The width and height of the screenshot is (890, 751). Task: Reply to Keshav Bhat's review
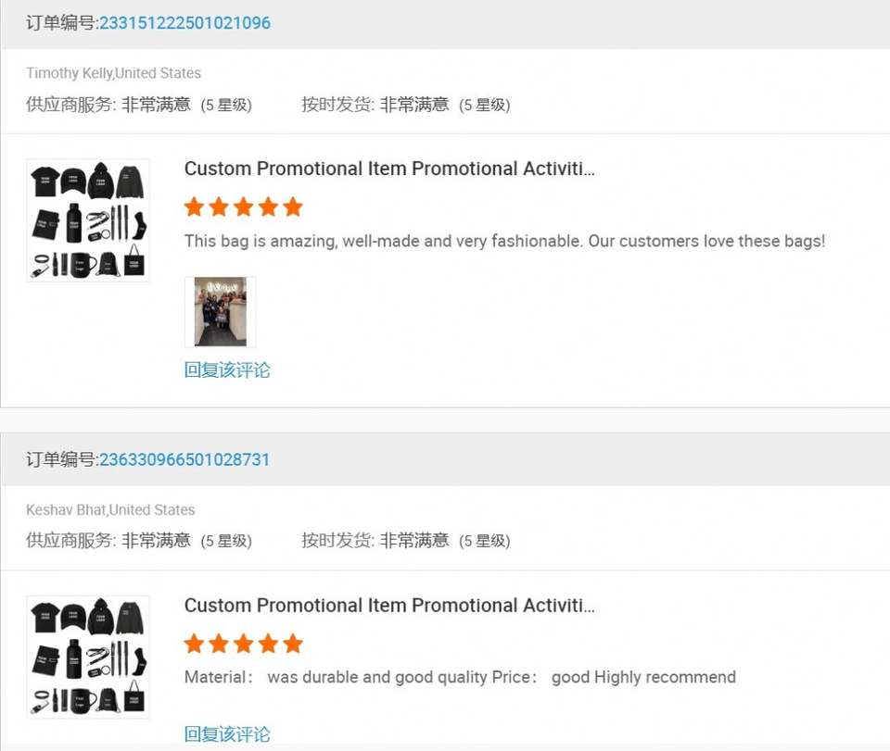[227, 734]
